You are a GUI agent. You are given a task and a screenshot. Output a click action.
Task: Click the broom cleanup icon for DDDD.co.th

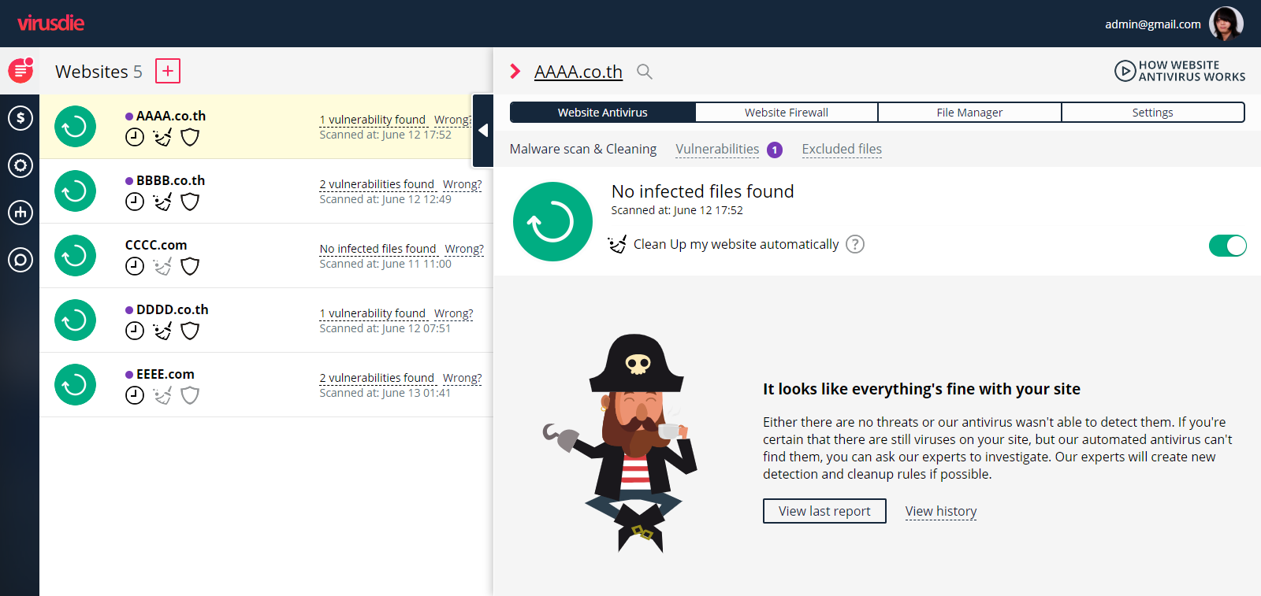click(162, 331)
